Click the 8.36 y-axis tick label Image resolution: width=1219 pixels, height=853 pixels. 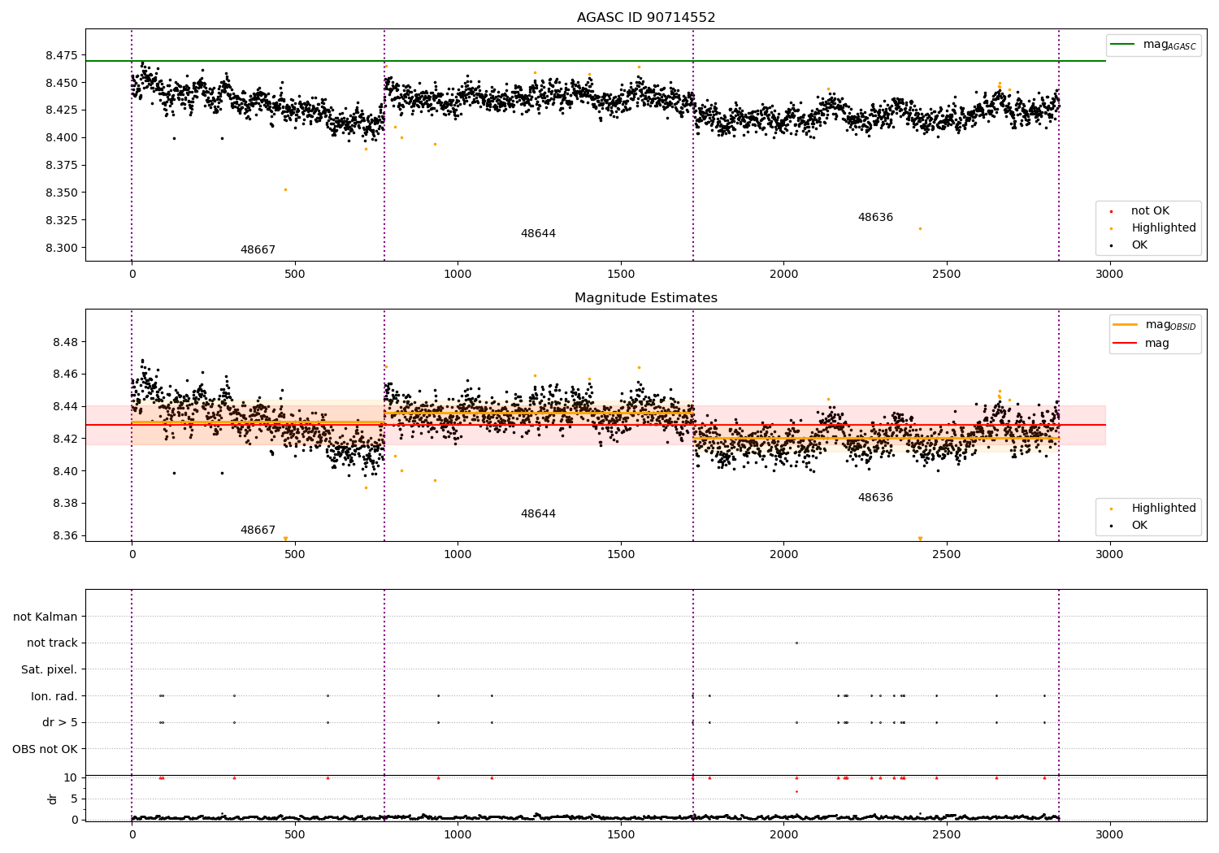65,536
